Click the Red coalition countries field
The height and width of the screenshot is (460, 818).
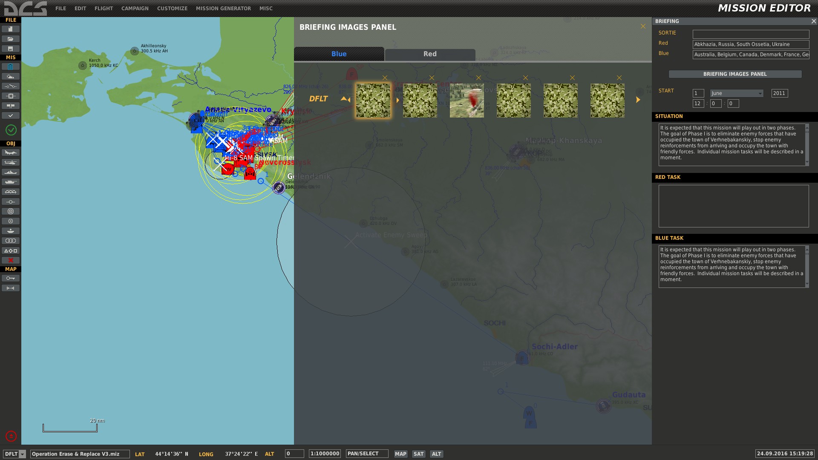751,44
